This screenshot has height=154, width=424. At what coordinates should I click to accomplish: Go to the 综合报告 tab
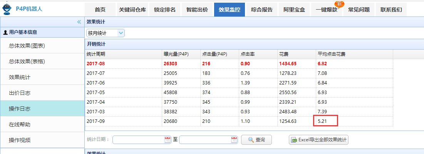pyautogui.click(x=262, y=10)
